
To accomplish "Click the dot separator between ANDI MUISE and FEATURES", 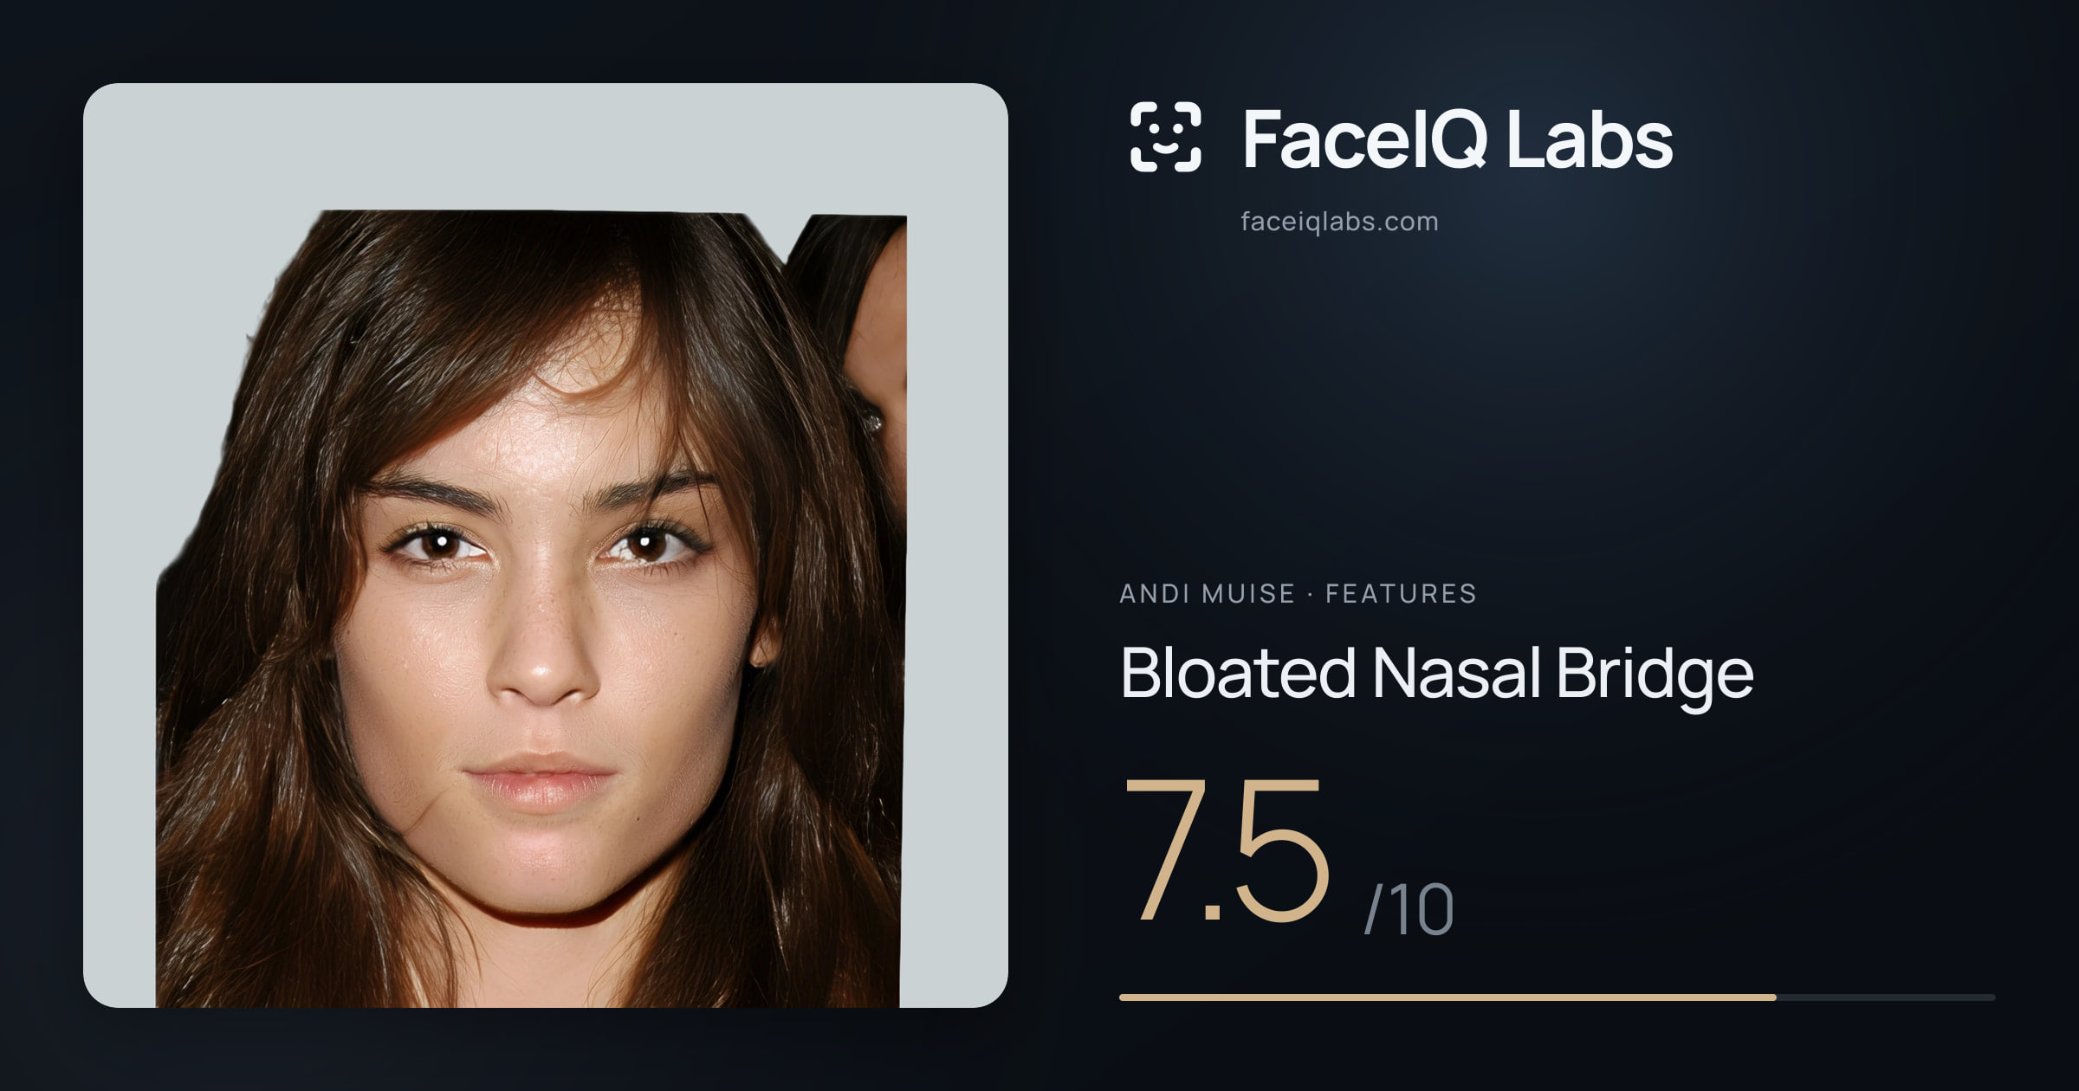I will [1310, 595].
